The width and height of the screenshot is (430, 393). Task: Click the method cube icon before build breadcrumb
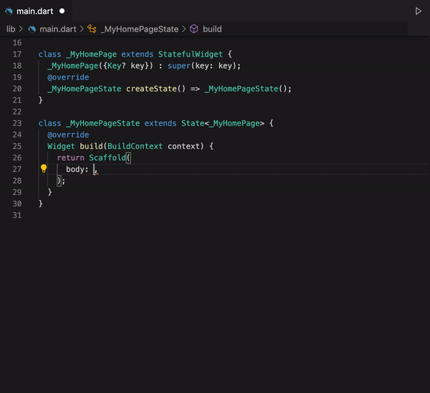tap(193, 29)
